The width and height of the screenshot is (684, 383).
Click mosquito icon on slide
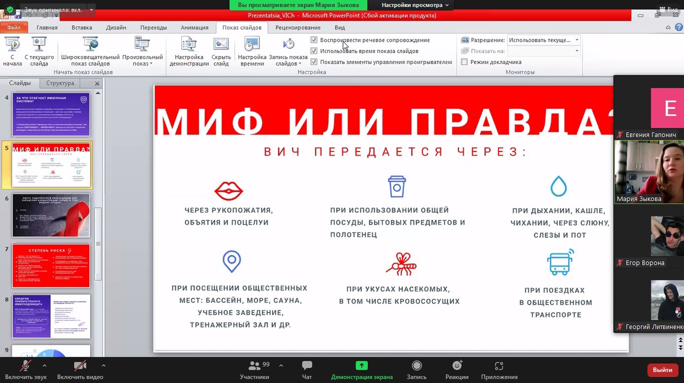[x=401, y=264]
